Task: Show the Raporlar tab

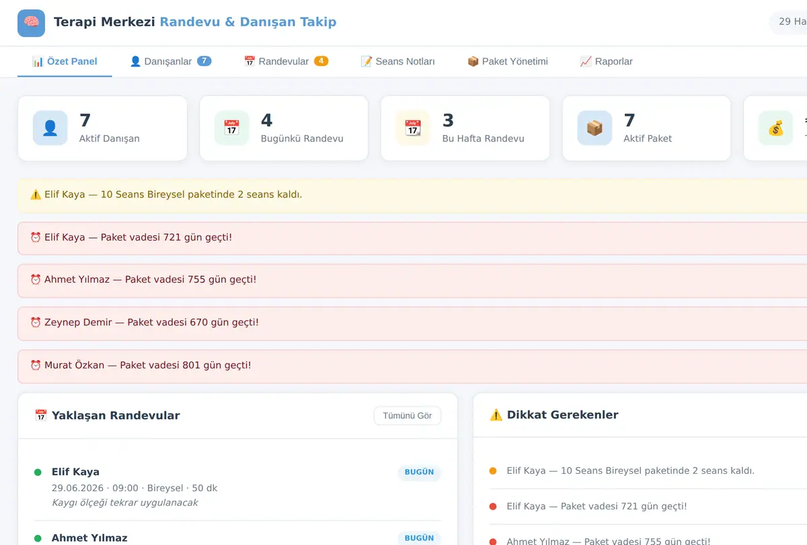Action: (x=606, y=62)
